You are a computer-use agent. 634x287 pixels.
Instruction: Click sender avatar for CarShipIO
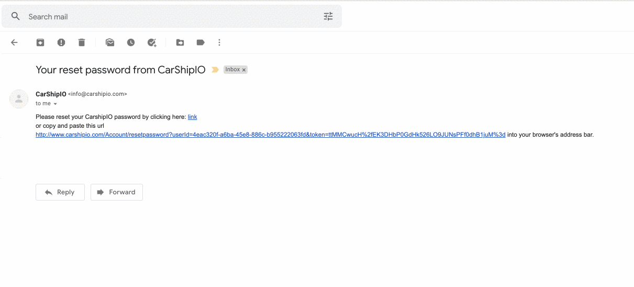19,98
